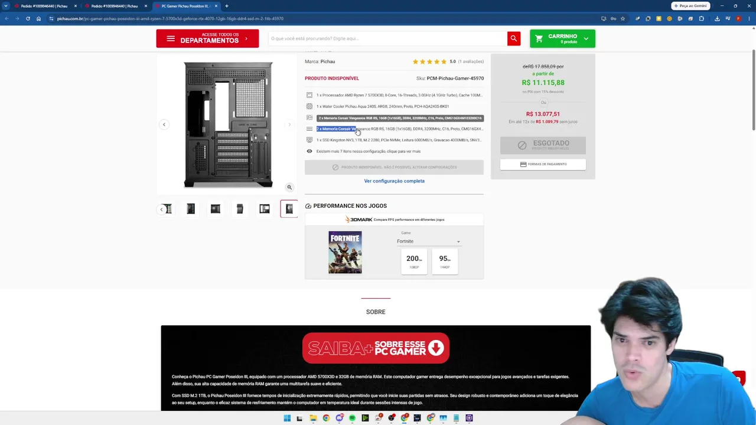The image size is (756, 425).
Task: Open the Departamentos hamburger menu icon
Action: point(171,39)
